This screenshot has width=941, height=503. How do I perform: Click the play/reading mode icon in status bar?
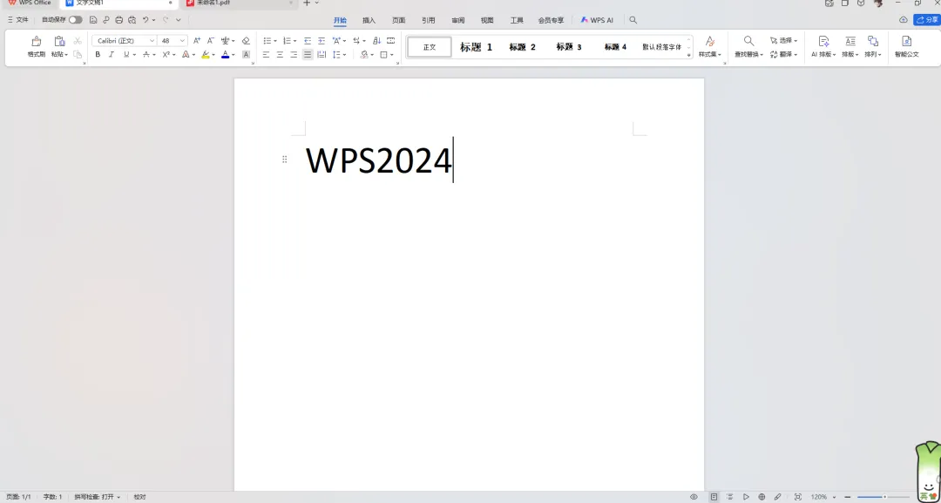pyautogui.click(x=746, y=497)
